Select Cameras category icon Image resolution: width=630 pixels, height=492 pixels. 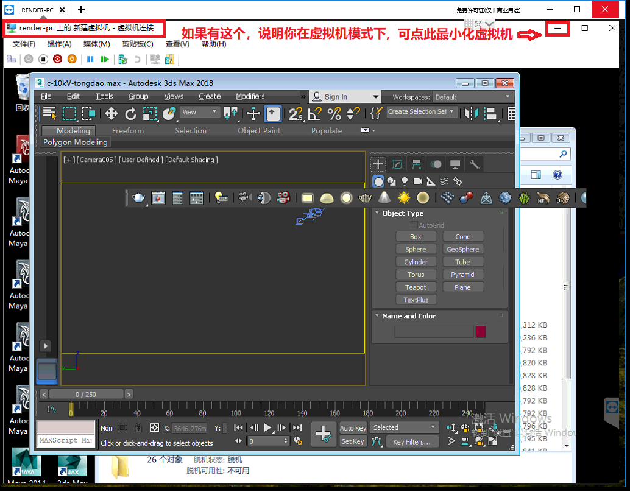pyautogui.click(x=418, y=182)
